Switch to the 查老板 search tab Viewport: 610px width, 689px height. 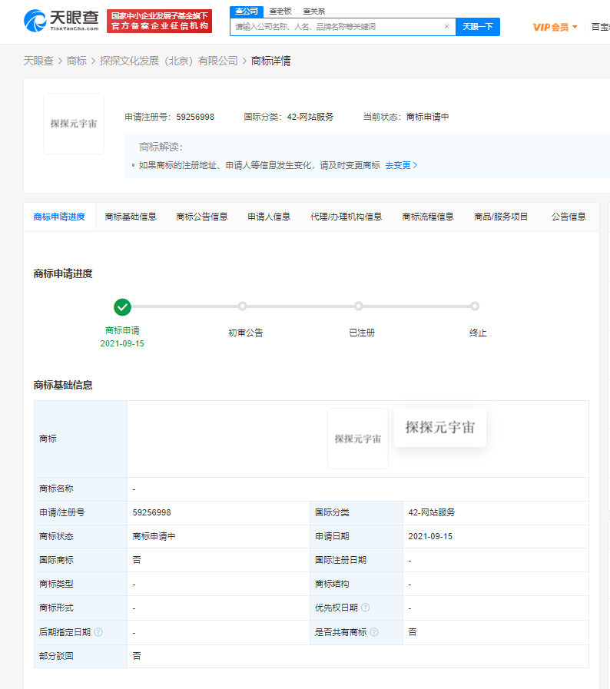[x=280, y=11]
